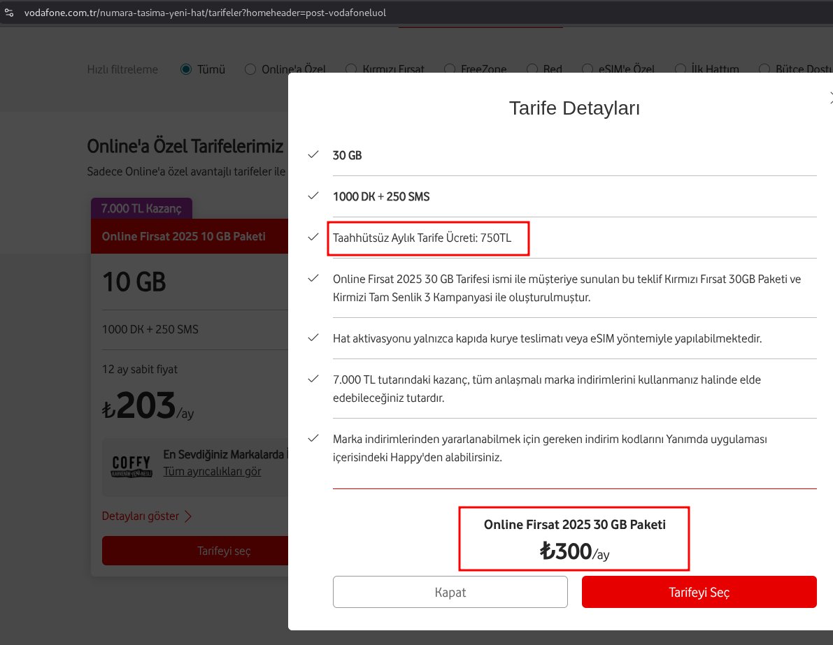Click the Taahhütsüz Aylık Tarife Ücreti: 750TL text

pyautogui.click(x=422, y=238)
